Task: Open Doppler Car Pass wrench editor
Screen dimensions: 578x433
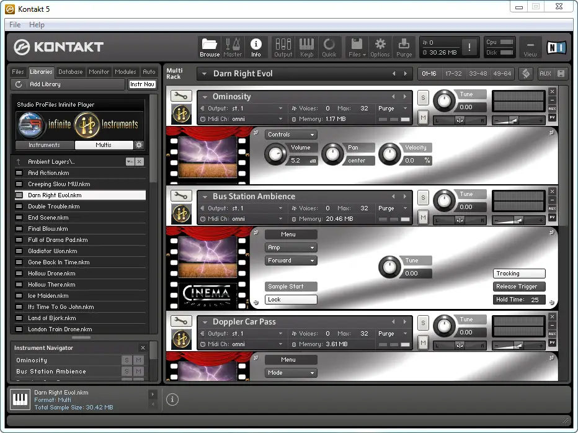Action: tap(181, 321)
